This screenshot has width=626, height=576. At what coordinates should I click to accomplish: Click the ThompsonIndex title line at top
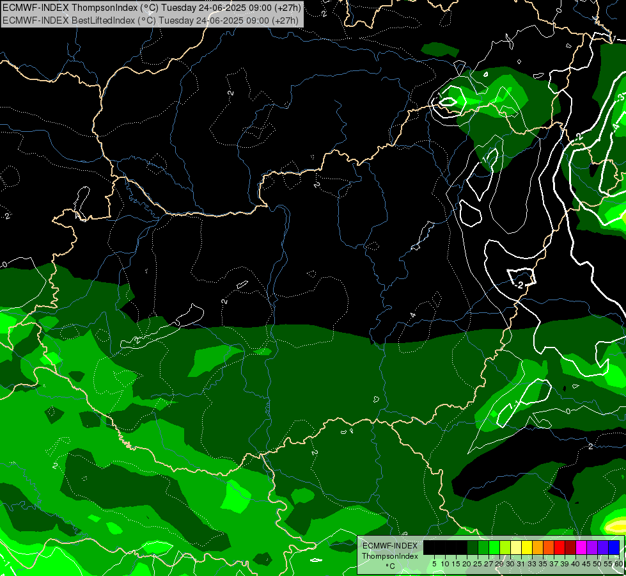point(152,7)
